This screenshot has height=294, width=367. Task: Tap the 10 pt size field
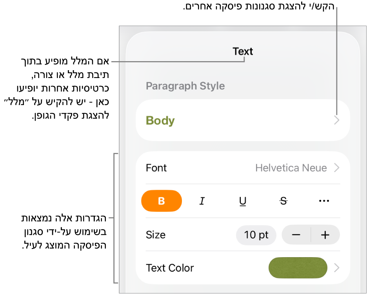click(x=256, y=235)
